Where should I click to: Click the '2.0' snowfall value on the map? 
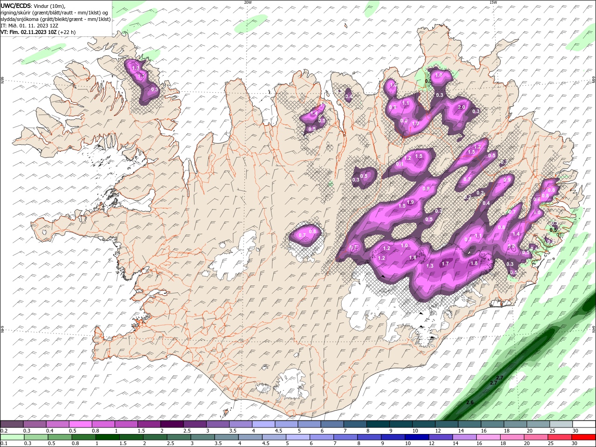pyautogui.click(x=461, y=107)
